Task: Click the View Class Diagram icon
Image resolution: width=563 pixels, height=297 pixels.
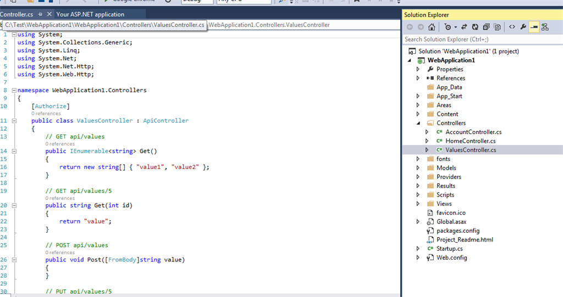Action: pyautogui.click(x=545, y=27)
